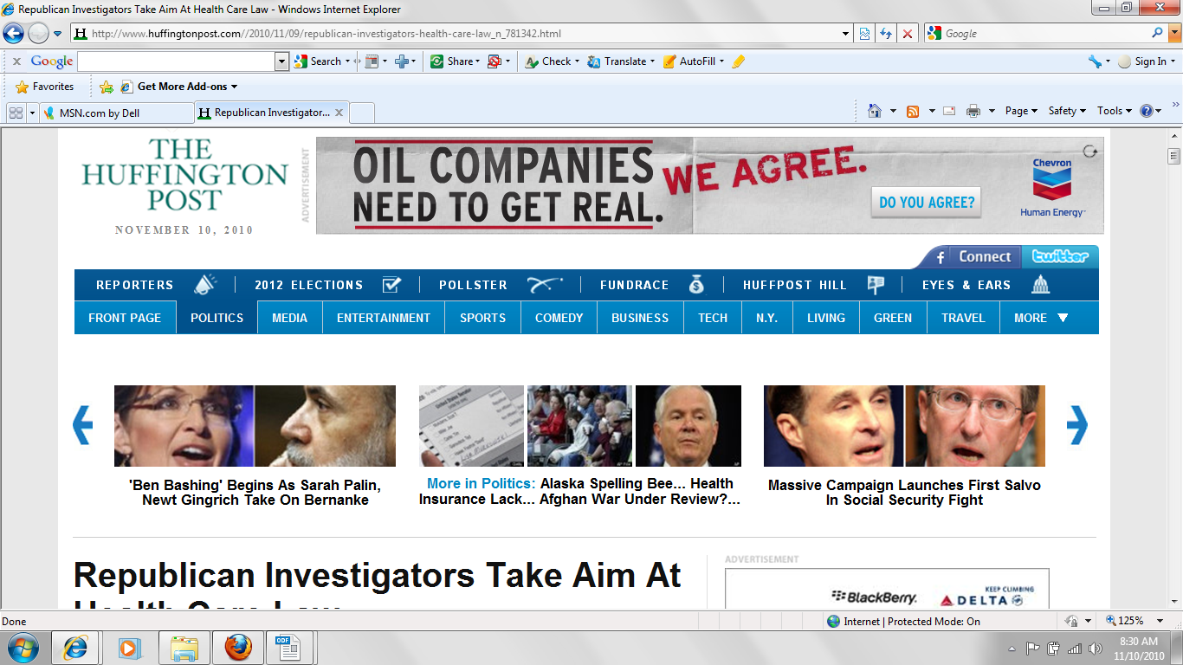Click the Facebook Connect button
This screenshot has height=665, width=1183.
[977, 257]
